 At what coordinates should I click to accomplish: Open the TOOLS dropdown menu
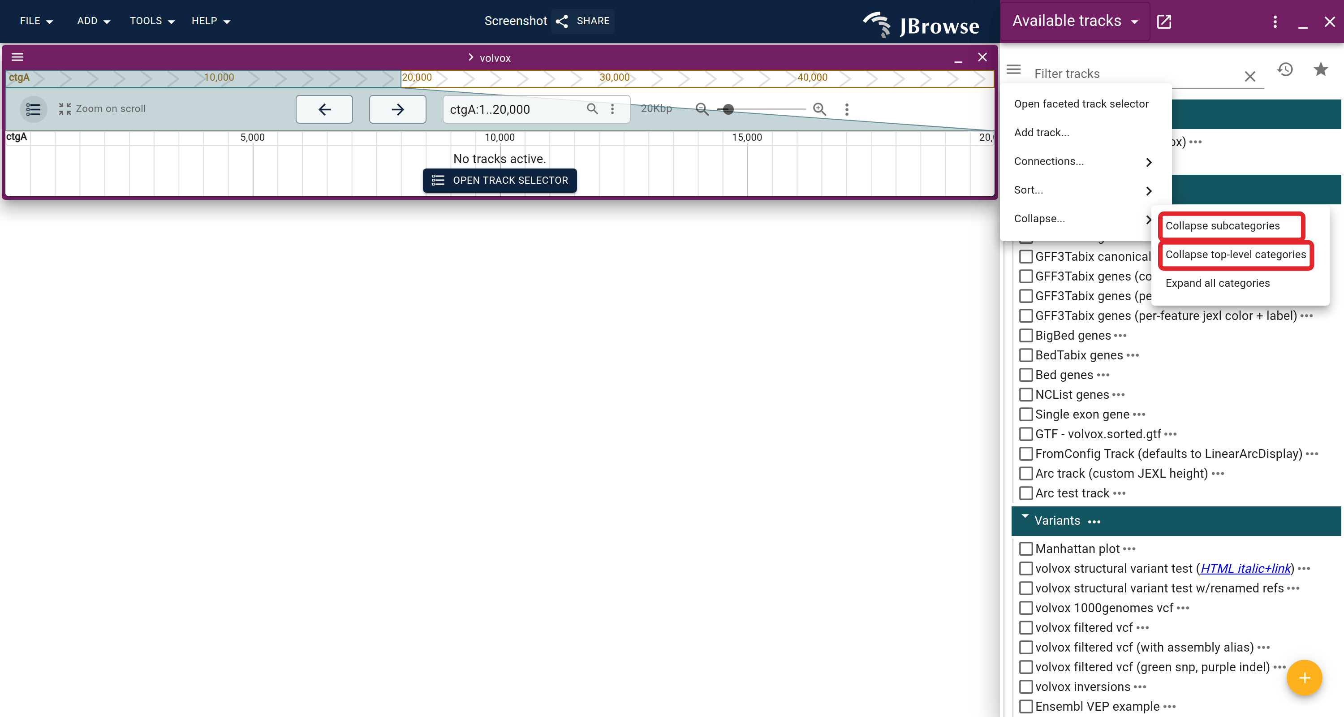point(152,21)
